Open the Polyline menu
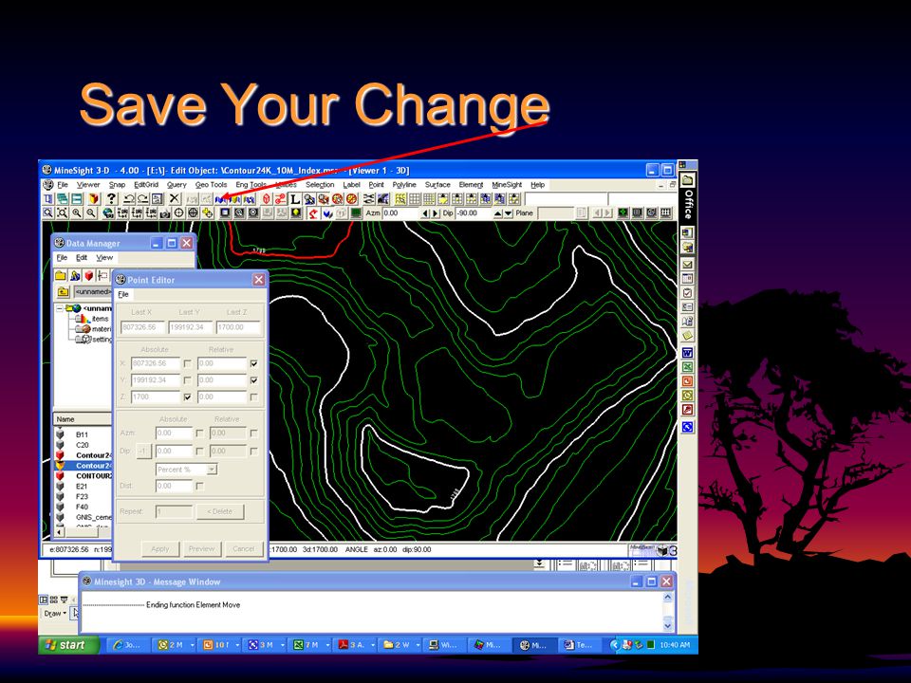The height and width of the screenshot is (683, 911). pyautogui.click(x=404, y=185)
